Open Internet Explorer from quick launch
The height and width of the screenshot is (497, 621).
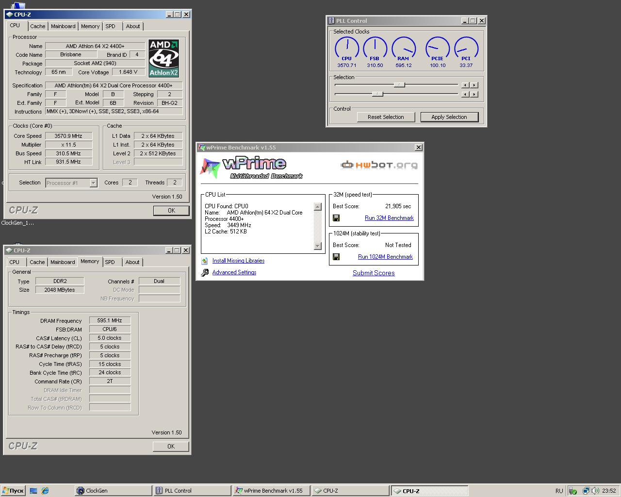pyautogui.click(x=45, y=491)
